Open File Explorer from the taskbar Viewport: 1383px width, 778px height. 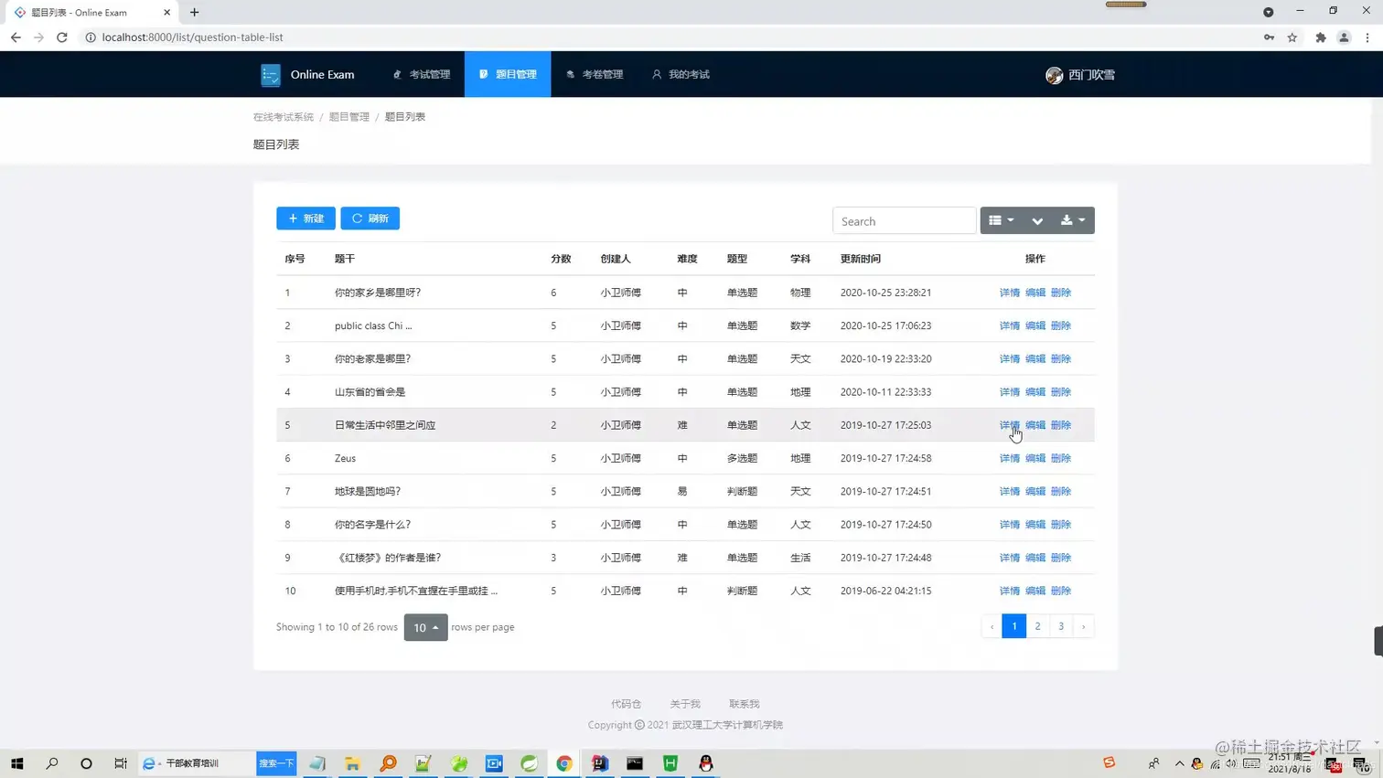tap(352, 763)
